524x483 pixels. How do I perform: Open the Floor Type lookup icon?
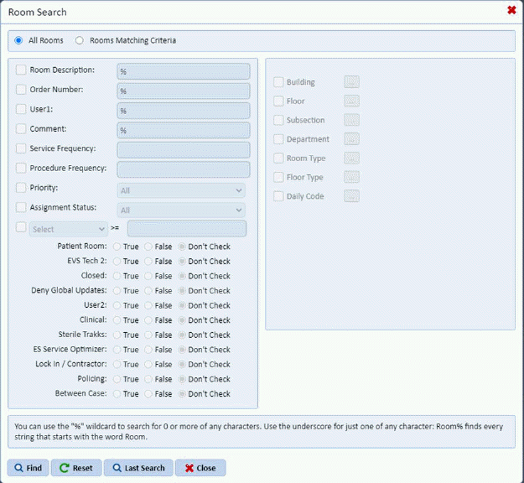351,178
